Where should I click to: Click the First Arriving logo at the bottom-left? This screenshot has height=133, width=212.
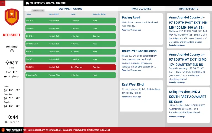(x=12, y=130)
